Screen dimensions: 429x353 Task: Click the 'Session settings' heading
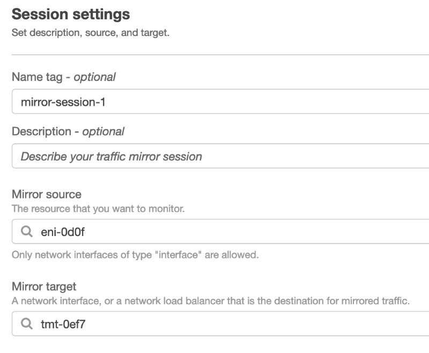pos(71,14)
